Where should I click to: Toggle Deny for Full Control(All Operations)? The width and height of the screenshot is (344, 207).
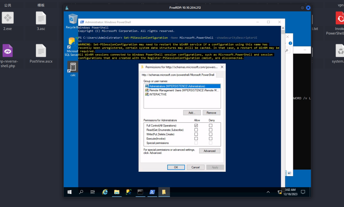[211, 126]
